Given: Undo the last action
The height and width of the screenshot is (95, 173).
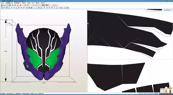Looking at the screenshot, I should coord(21,8).
